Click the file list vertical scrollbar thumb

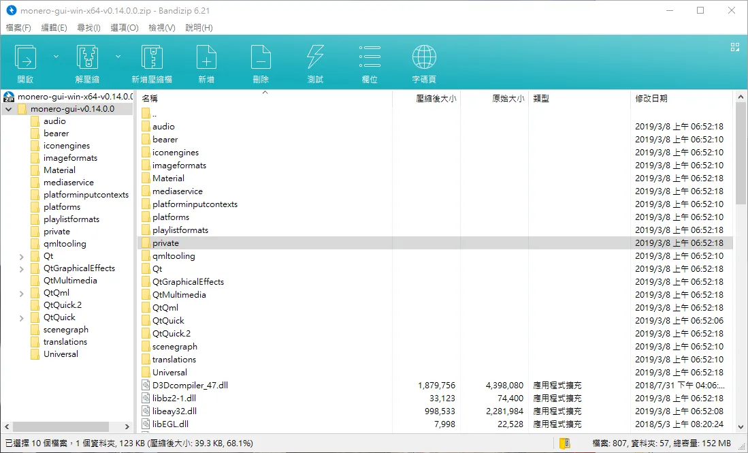[741, 153]
